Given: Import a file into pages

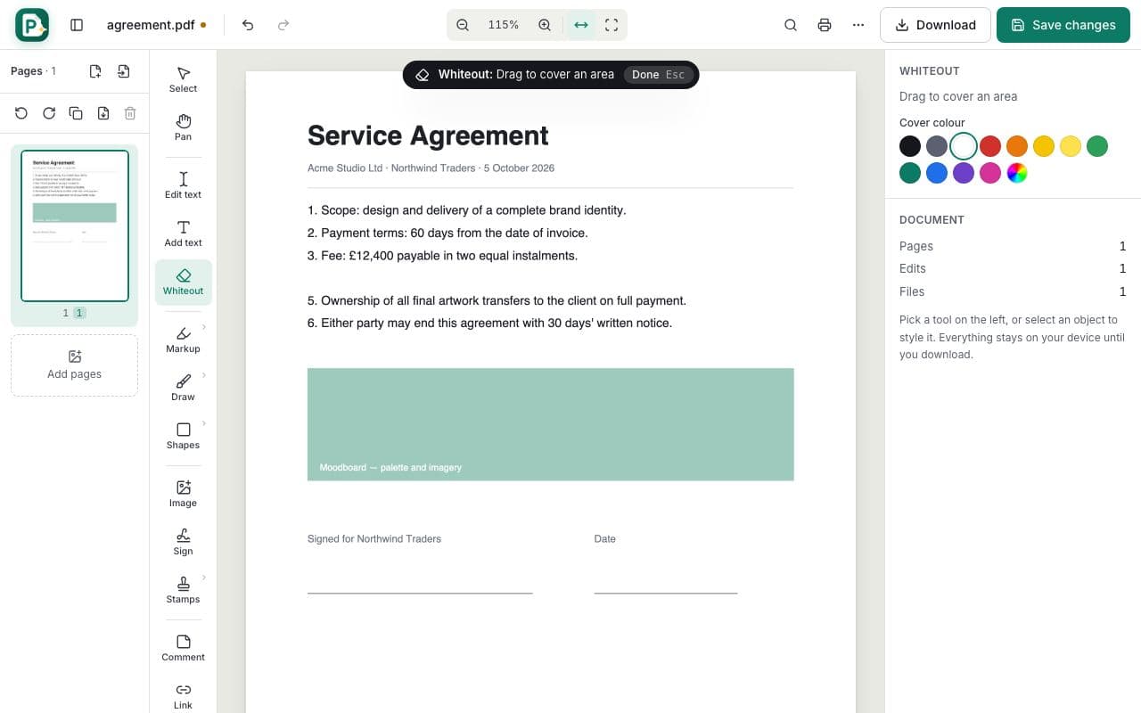Looking at the screenshot, I should [x=124, y=71].
